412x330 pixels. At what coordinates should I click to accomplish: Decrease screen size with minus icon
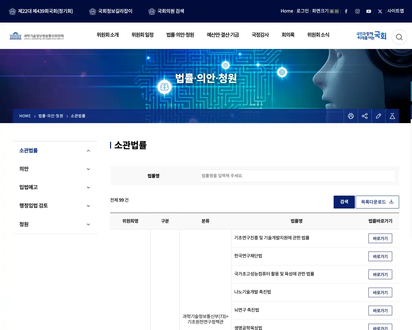(x=337, y=11)
